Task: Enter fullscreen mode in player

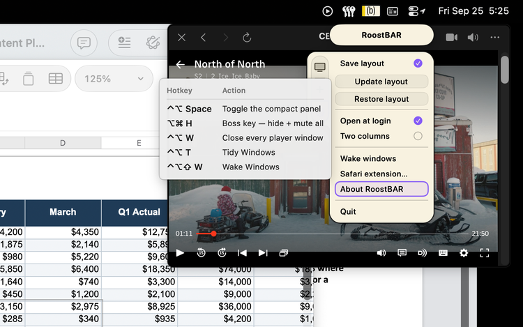Action: 485,253
